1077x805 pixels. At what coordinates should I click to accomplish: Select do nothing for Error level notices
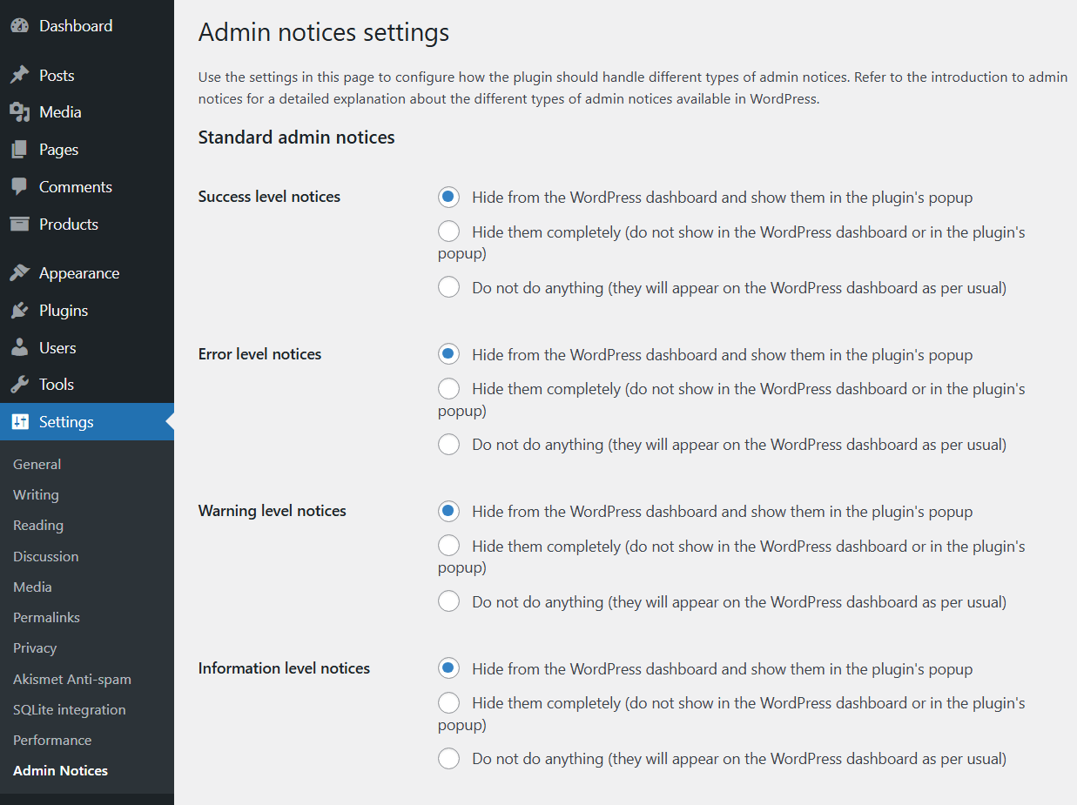[448, 445]
